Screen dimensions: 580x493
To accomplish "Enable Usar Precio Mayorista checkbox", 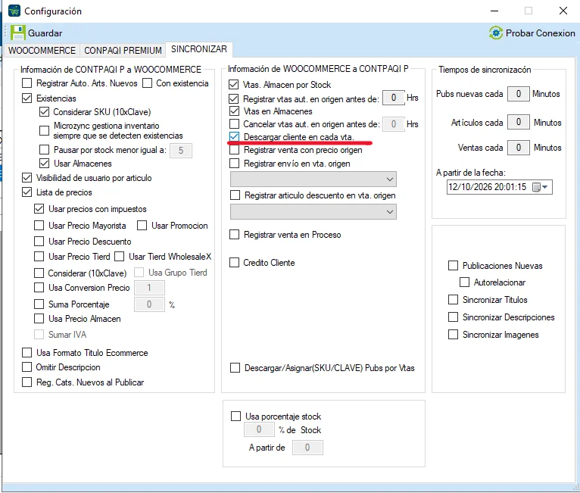I will (39, 225).
